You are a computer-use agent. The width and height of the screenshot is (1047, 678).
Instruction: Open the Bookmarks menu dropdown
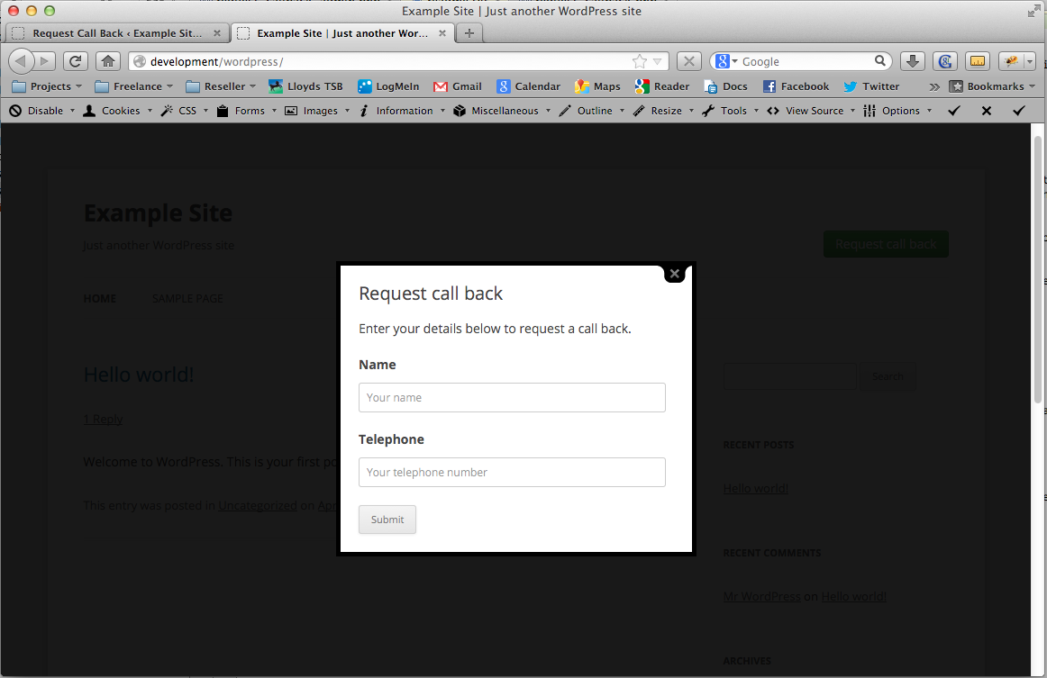pyautogui.click(x=992, y=86)
